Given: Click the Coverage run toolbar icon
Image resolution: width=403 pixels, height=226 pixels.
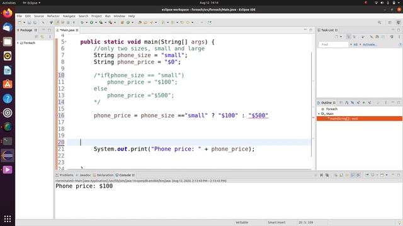Looking at the screenshot, I should pos(101,23).
